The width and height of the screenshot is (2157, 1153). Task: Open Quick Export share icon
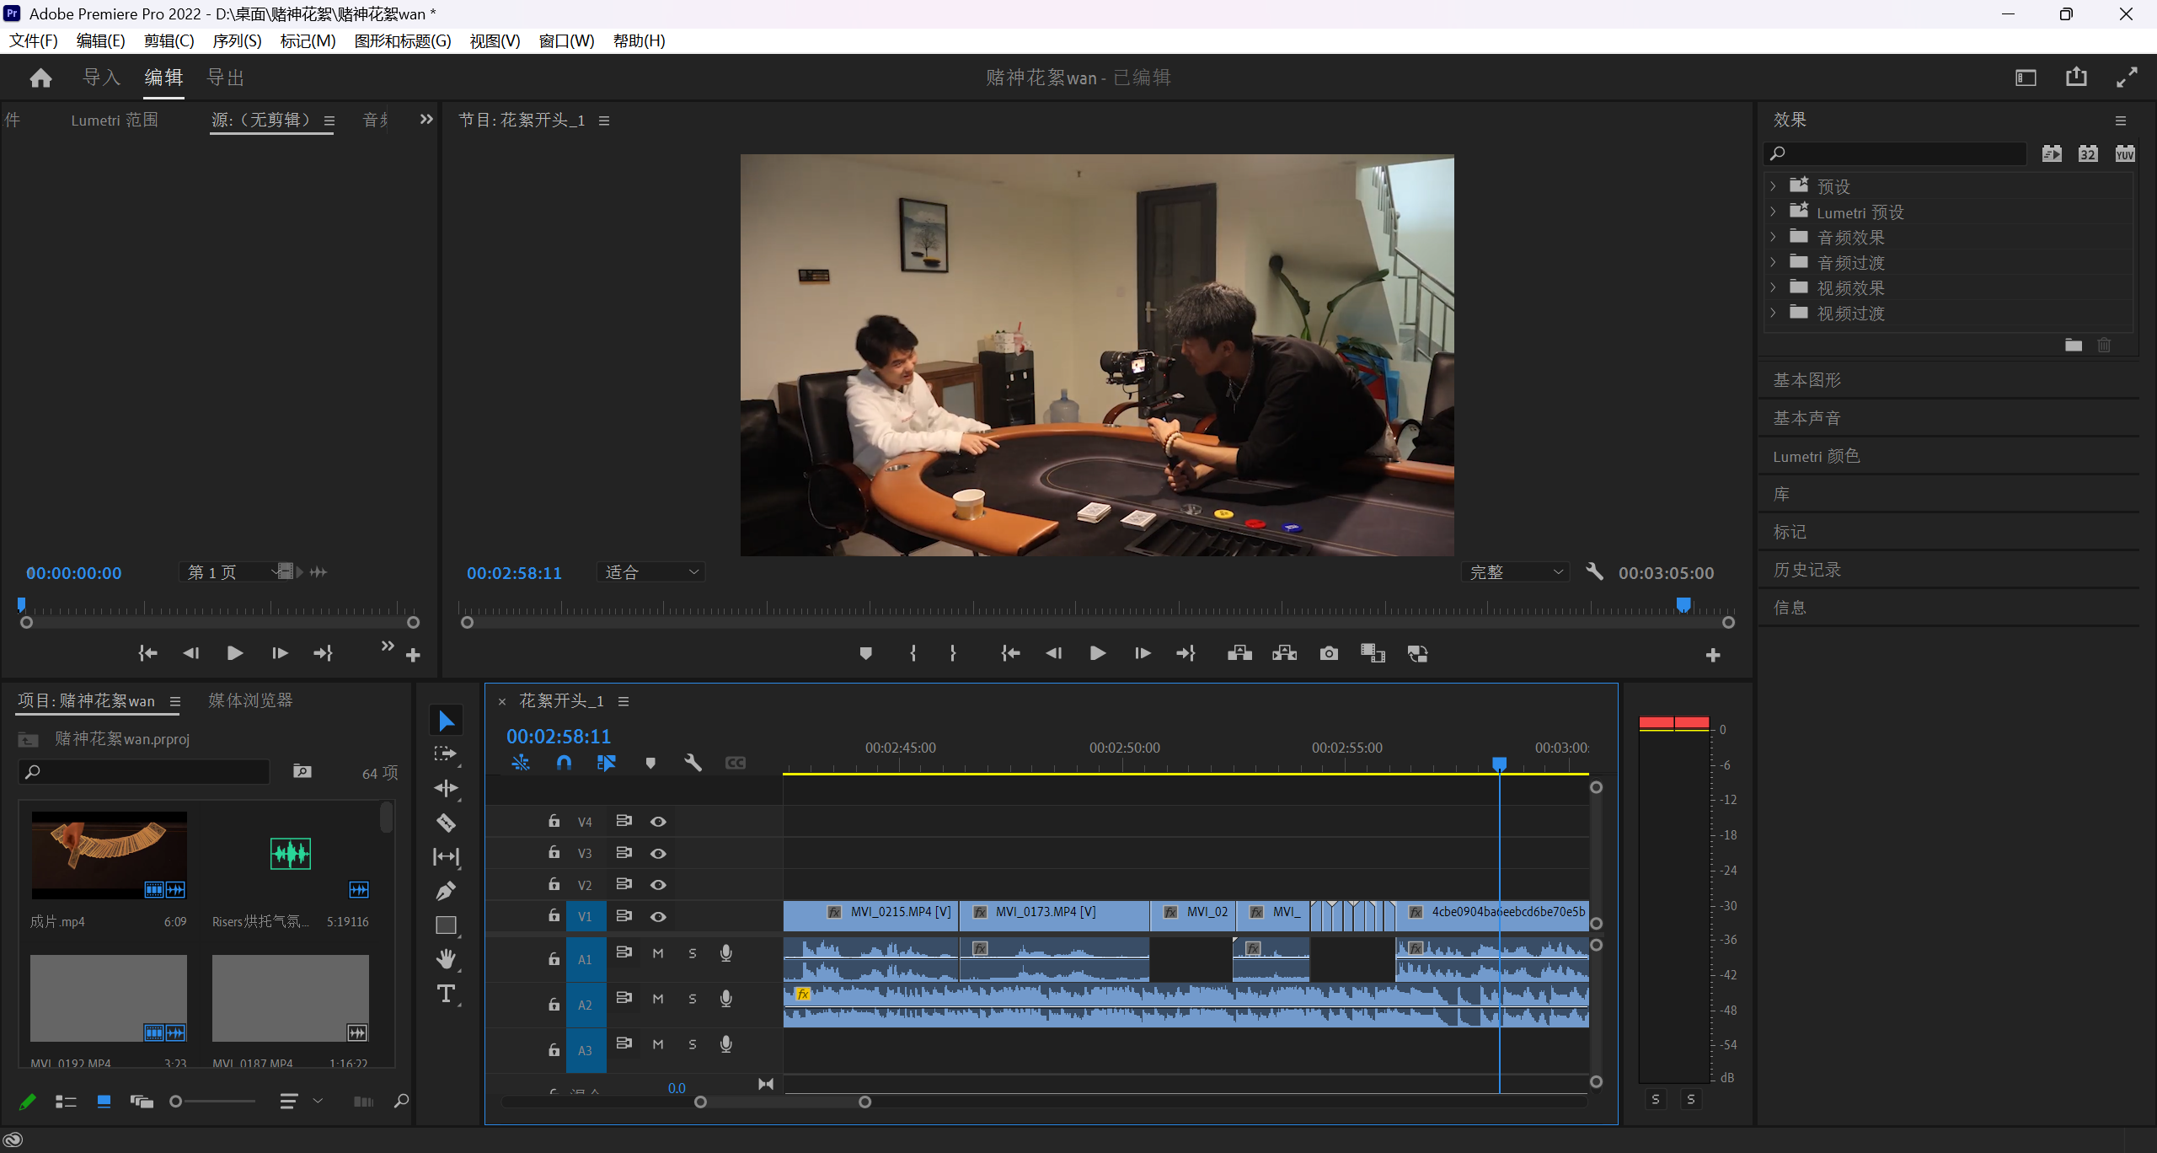click(2076, 78)
